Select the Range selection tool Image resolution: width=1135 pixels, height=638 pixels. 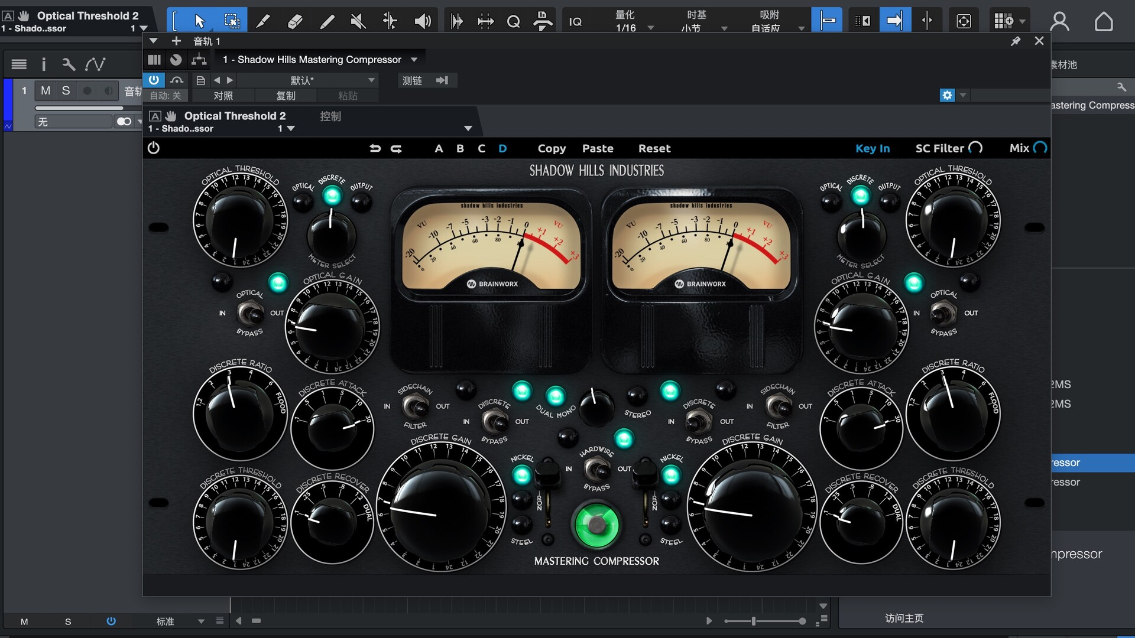coord(232,21)
